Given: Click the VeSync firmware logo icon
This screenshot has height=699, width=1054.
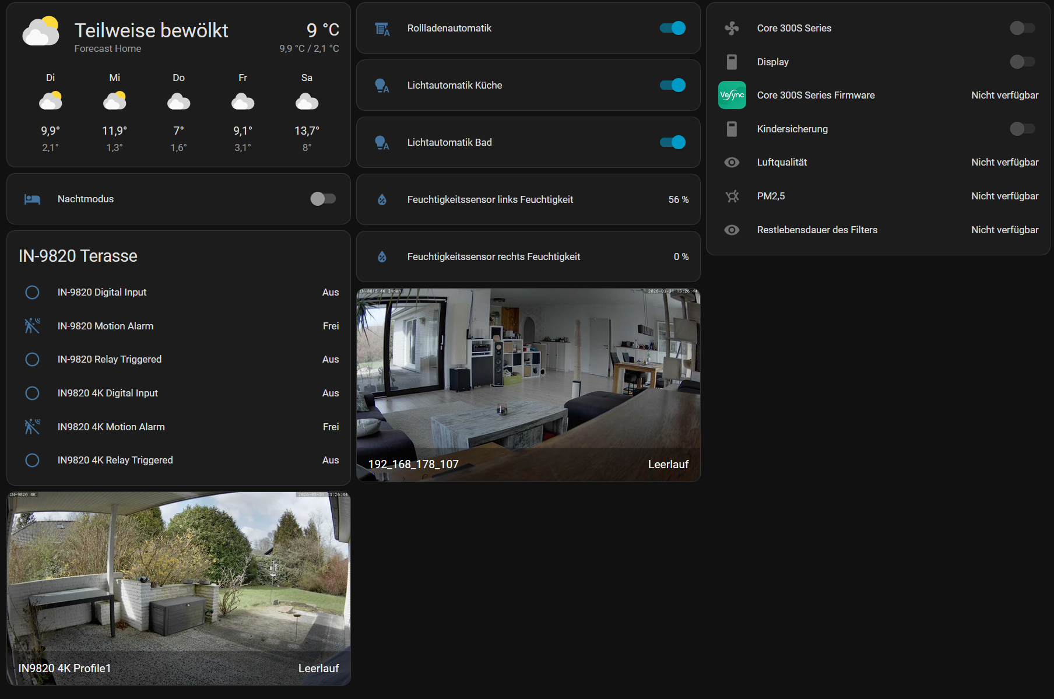Looking at the screenshot, I should click(732, 96).
